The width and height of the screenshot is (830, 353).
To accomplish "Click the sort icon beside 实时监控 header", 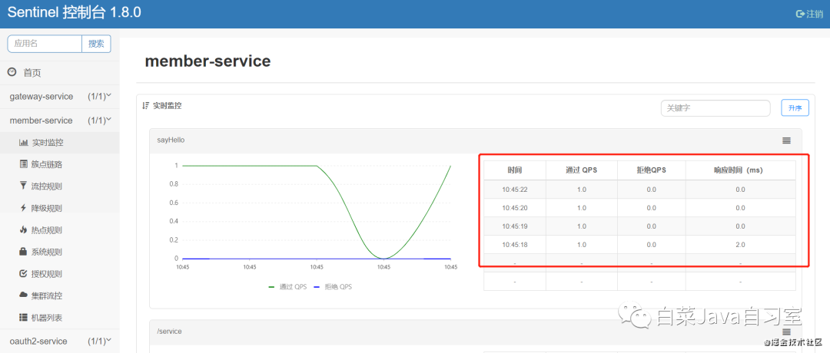I will [145, 106].
